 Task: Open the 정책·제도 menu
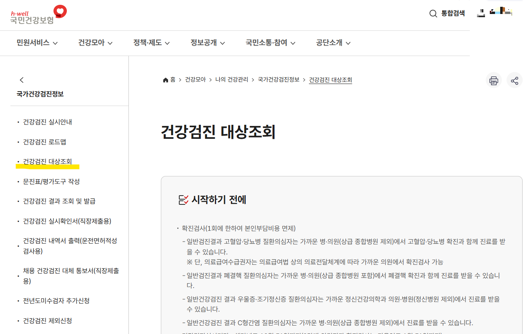coord(148,43)
